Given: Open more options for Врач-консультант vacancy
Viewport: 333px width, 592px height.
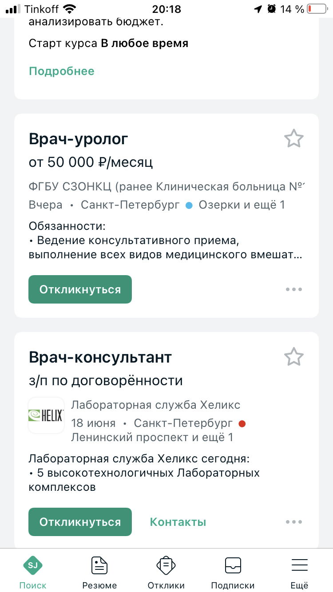Looking at the screenshot, I should [293, 522].
